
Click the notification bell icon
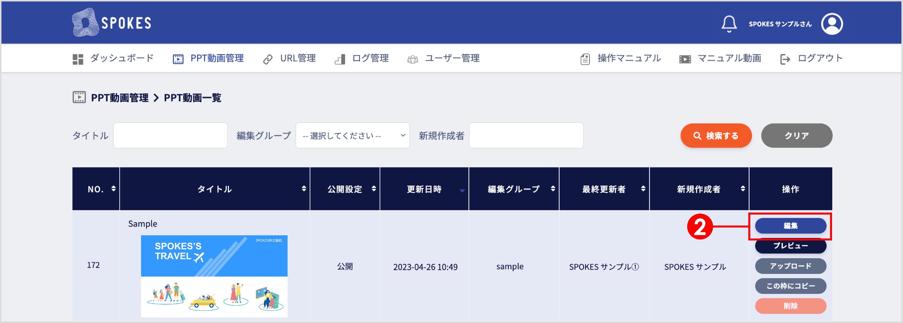pos(729,23)
